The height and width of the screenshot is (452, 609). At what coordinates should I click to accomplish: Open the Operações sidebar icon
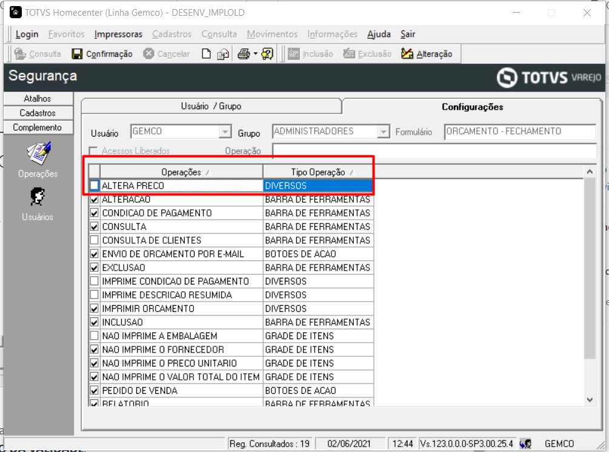(38, 153)
